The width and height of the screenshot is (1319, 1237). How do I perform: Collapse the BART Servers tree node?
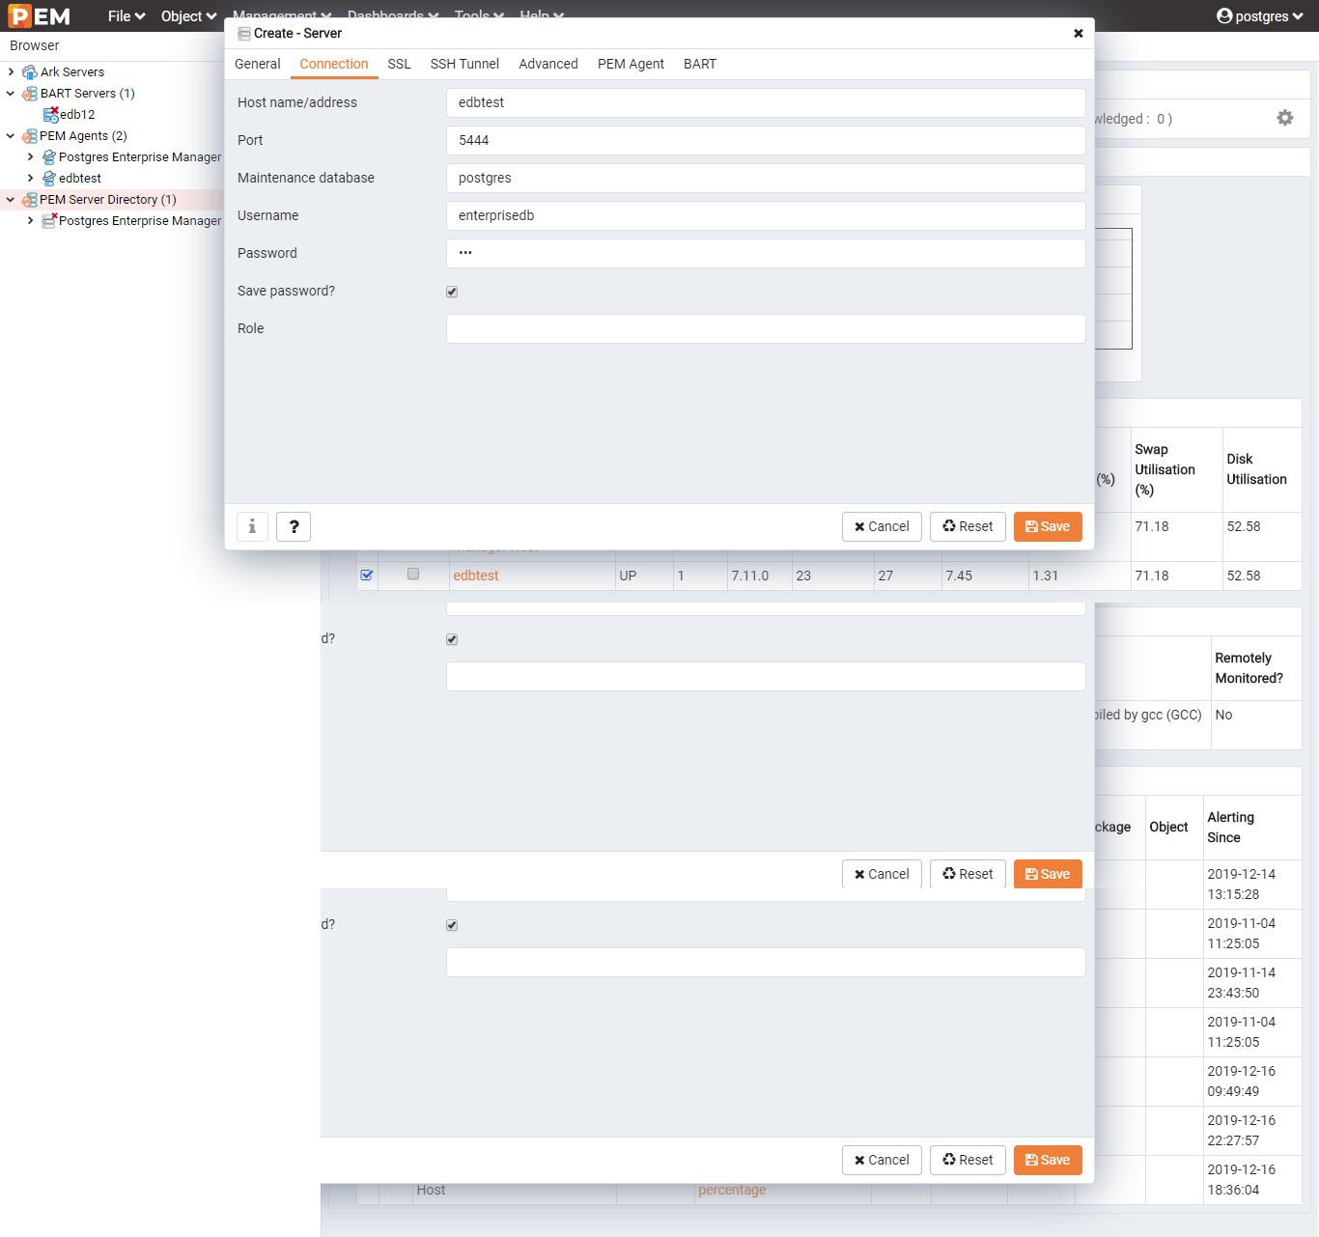tap(11, 94)
